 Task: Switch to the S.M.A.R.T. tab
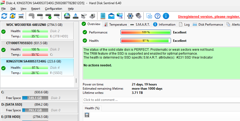140,25
